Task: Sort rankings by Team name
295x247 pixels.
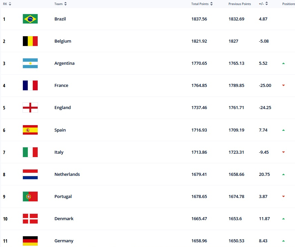Action: (x=61, y=4)
